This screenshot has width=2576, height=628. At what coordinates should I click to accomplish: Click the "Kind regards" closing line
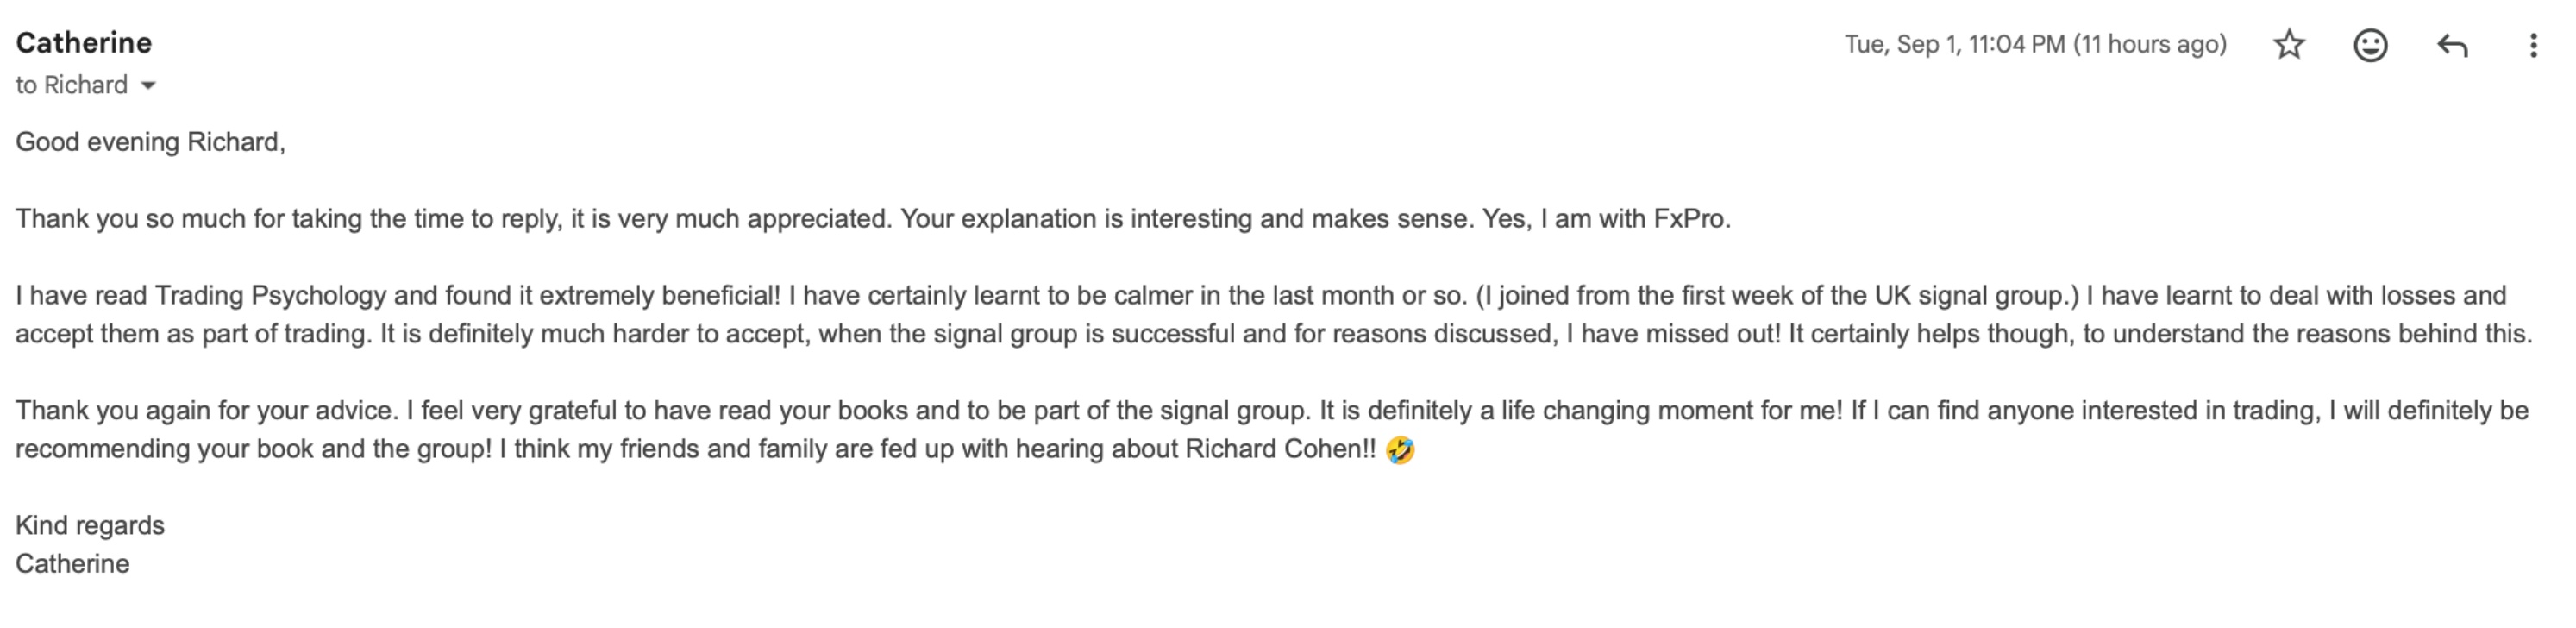[90, 526]
